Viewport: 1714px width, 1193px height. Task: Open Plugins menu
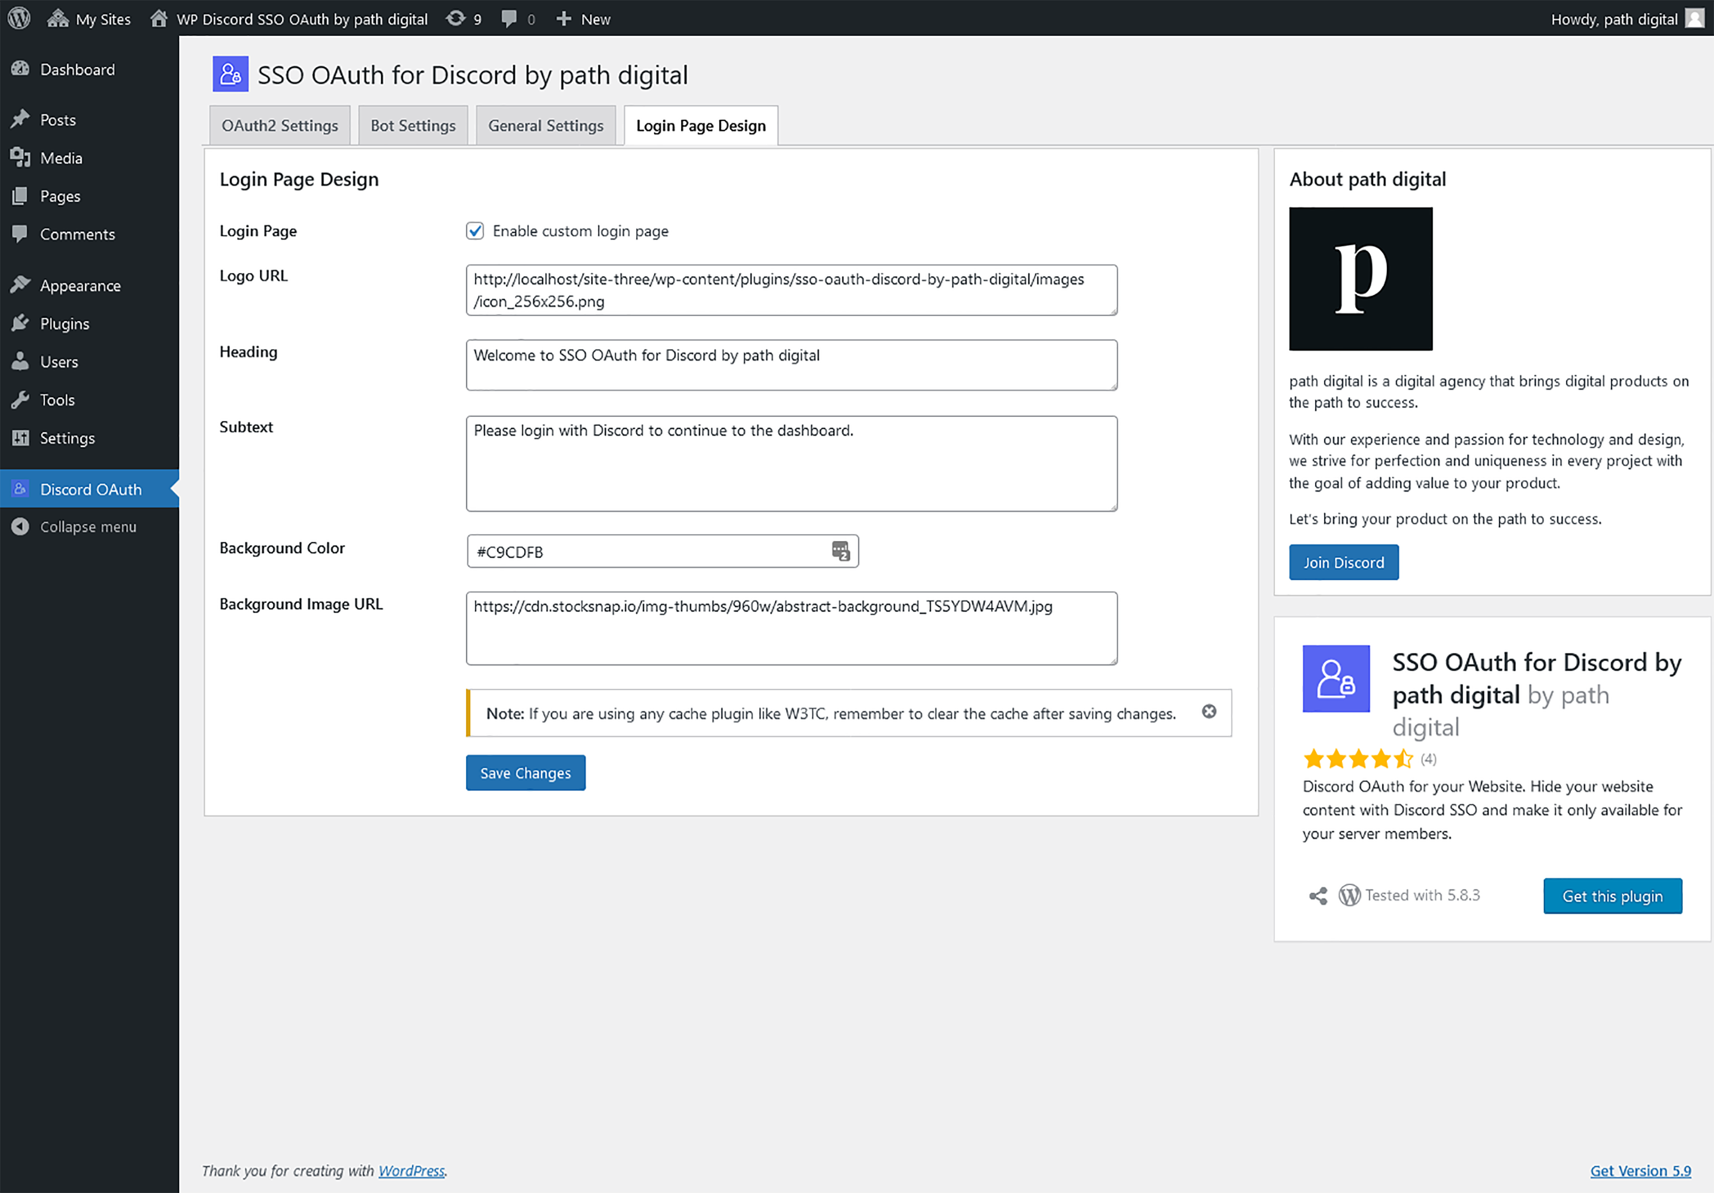pos(90,323)
